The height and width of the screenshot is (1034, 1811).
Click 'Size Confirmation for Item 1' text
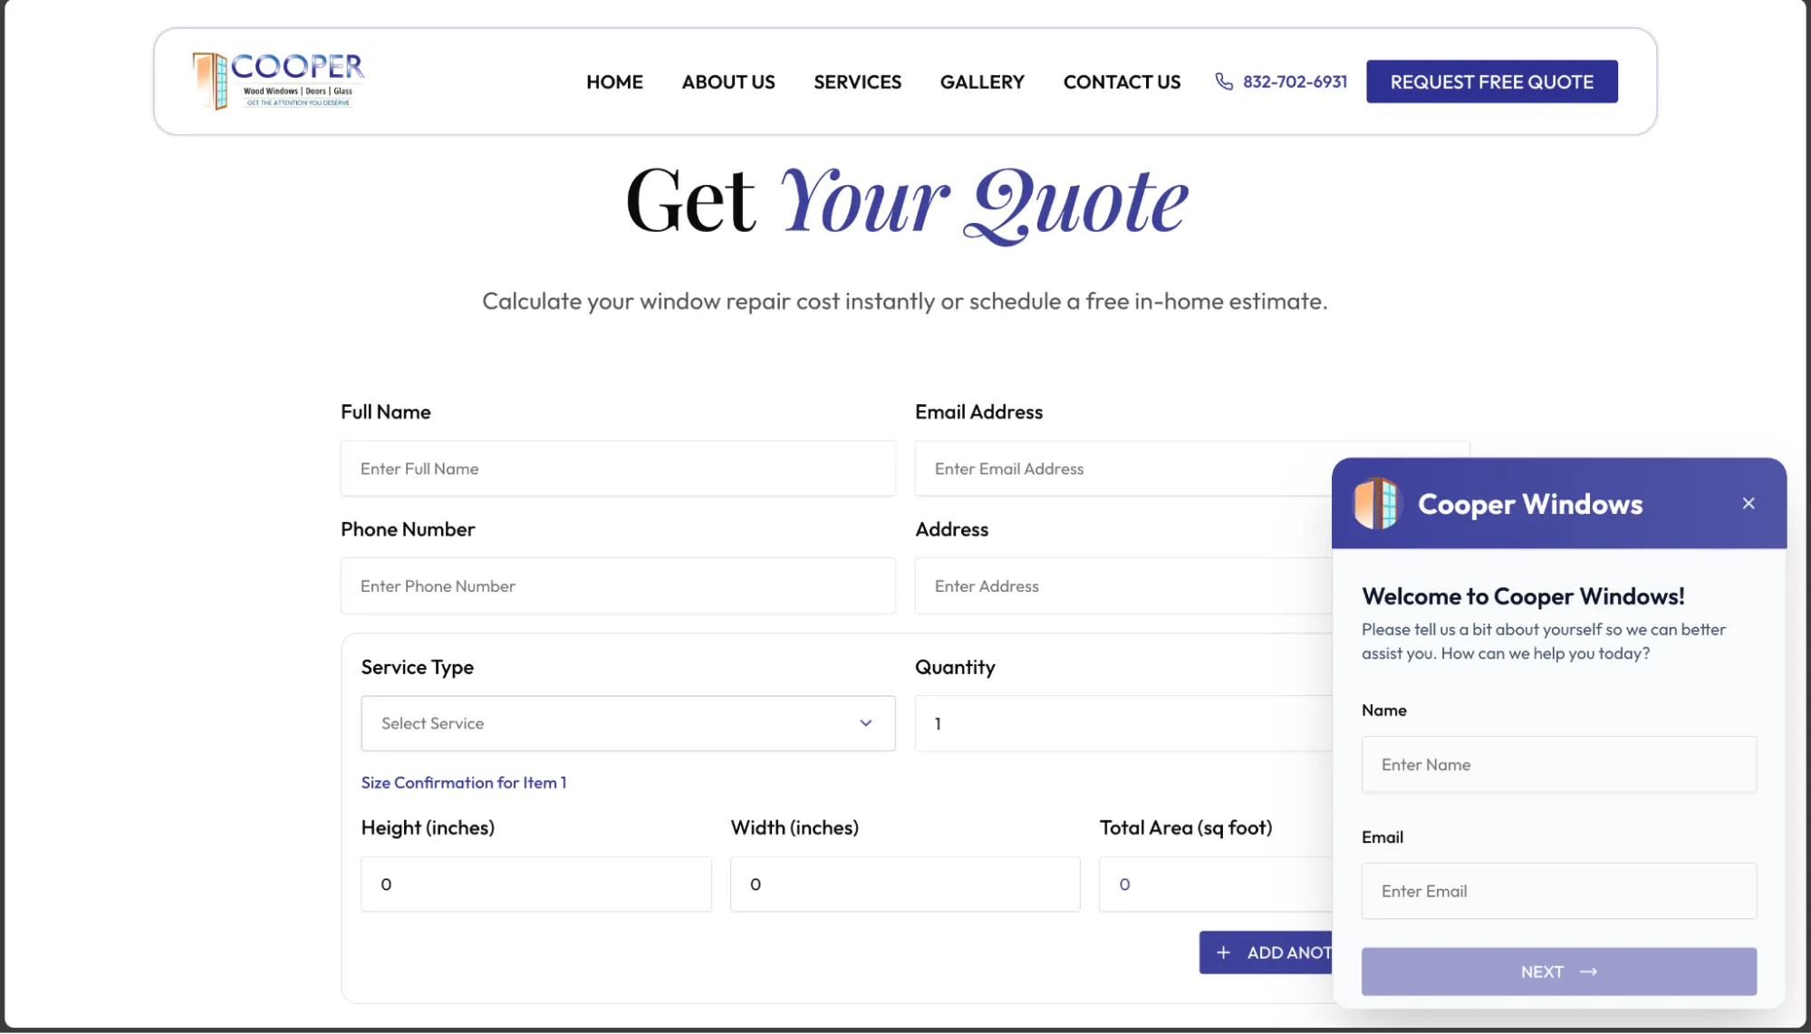pos(463,782)
